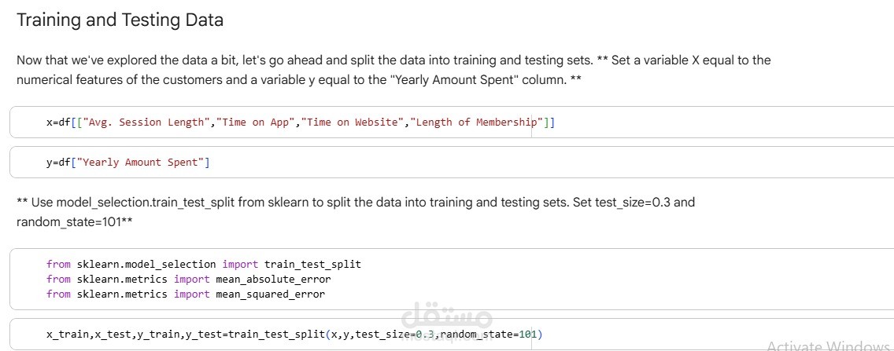
Task: Click the paragraph starting "Now that we've explored"
Action: (393, 70)
